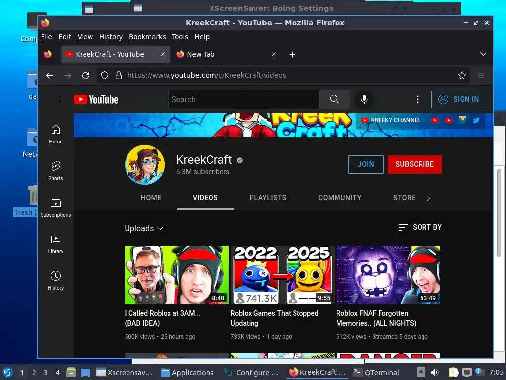This screenshot has height=380, width=506.
Task: Open video title I Called Roblox at 3AM
Action: pos(163,318)
